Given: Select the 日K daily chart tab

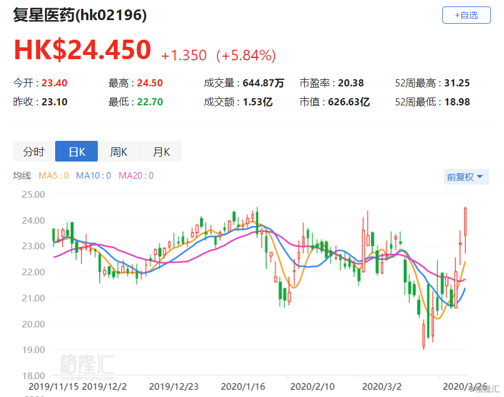Looking at the screenshot, I should [76, 151].
